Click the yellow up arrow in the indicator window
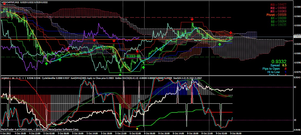This screenshot has width=301, height=135. tap(137, 128)
